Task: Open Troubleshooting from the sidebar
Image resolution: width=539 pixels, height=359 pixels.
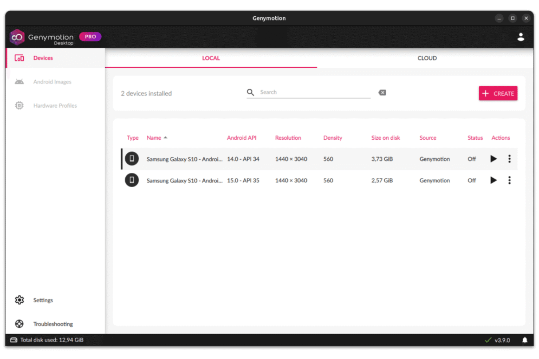Action: 55,324
